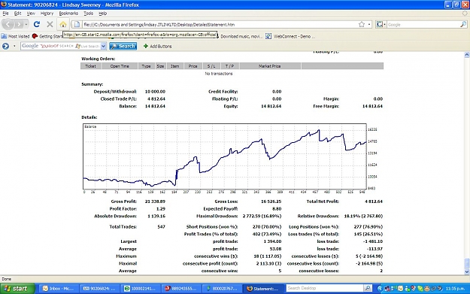470x294 pixels.
Task: Click the Open Time column header
Action: [120, 66]
